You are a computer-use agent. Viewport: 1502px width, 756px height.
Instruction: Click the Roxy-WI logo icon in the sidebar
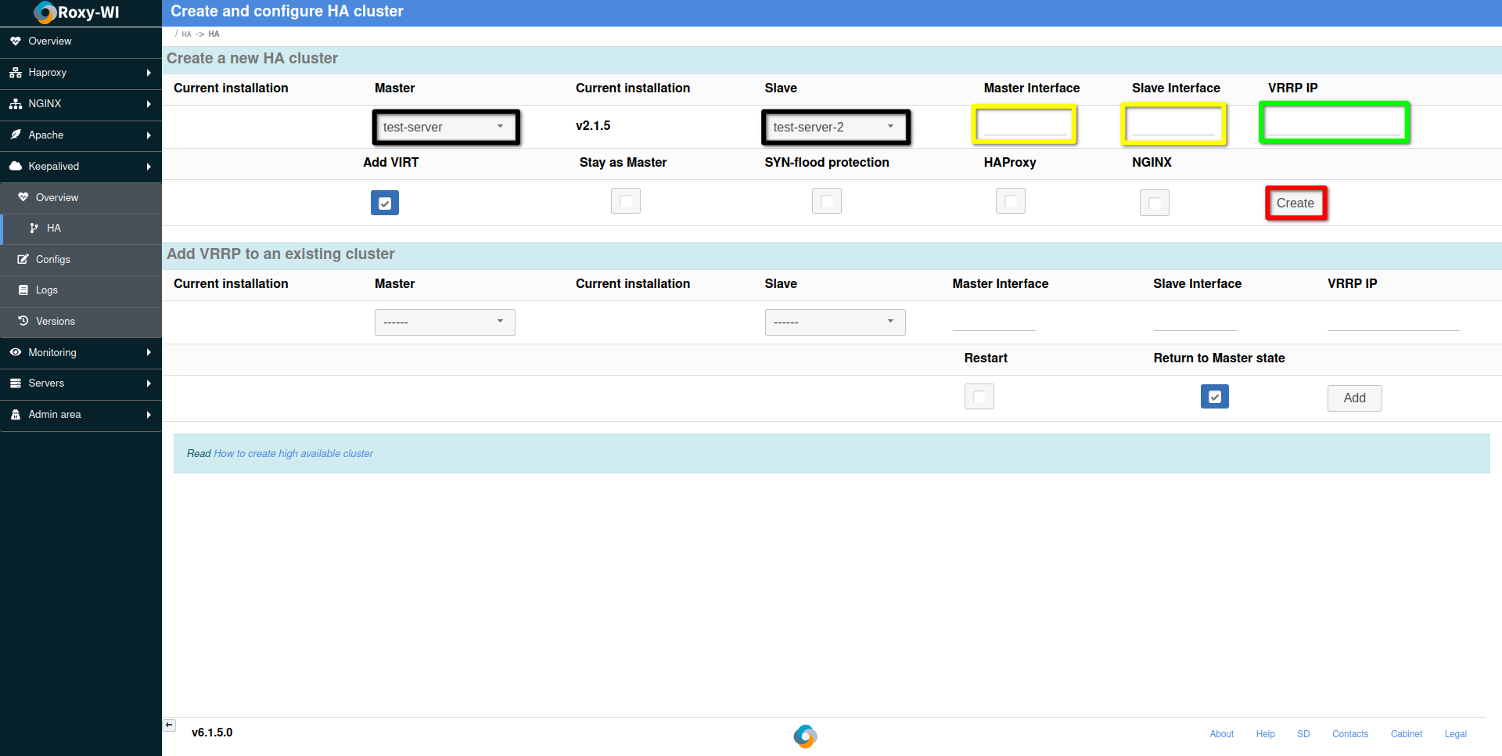pos(45,13)
